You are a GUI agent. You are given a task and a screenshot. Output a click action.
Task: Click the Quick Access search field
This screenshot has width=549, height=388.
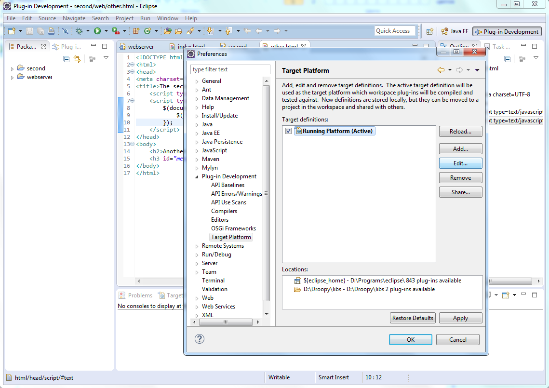click(395, 31)
